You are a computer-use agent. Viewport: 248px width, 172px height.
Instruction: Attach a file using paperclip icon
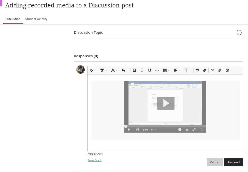220,70
